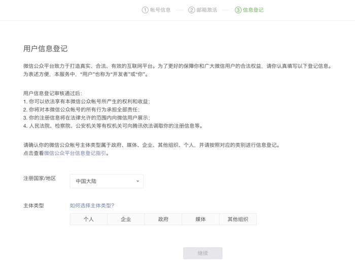Image resolution: width=355 pixels, height=261 pixels.
Task: Click the sentence starting 请确认你的微信公众帐号主体类型
Action: [x=152, y=145]
